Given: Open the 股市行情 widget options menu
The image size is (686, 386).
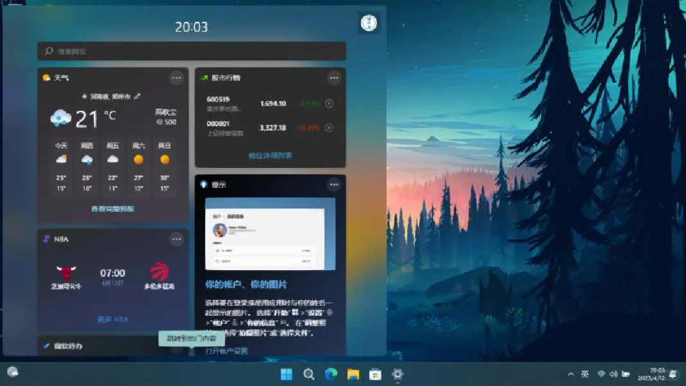Looking at the screenshot, I should [334, 77].
